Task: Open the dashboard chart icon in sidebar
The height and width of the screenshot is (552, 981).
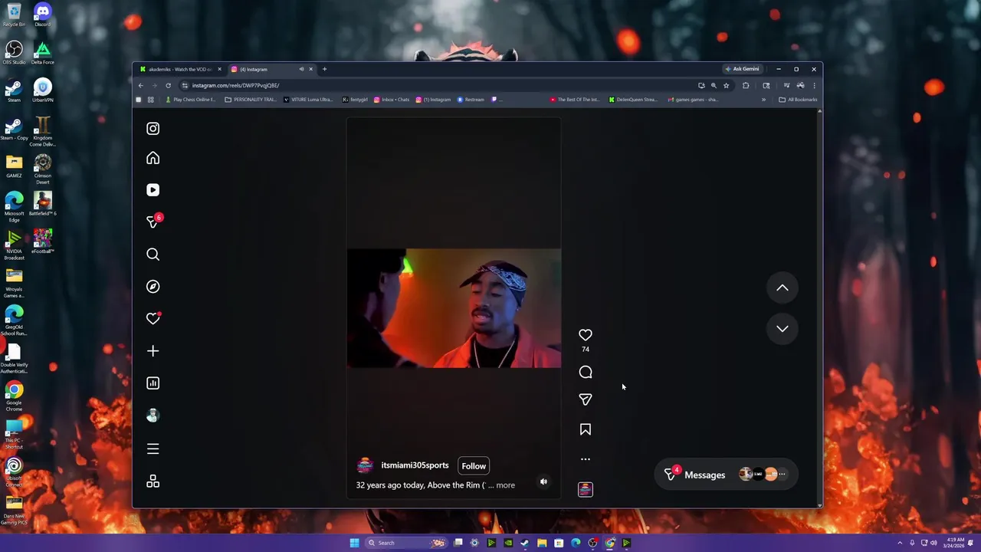Action: click(x=153, y=383)
